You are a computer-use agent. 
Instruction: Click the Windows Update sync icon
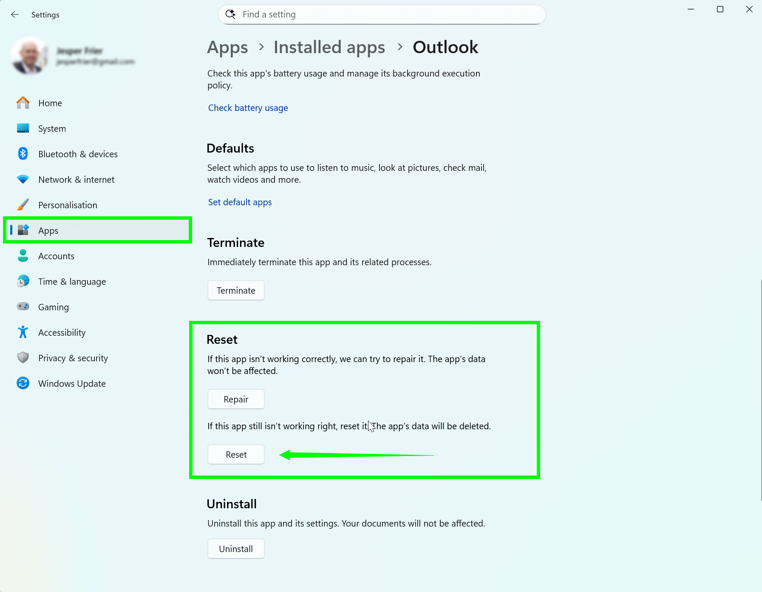pos(23,383)
